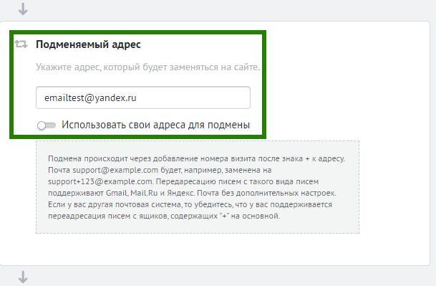The width and height of the screenshot is (436, 286).
Task: Click the info paragraph starting Подмена происходит
Action: 197,187
